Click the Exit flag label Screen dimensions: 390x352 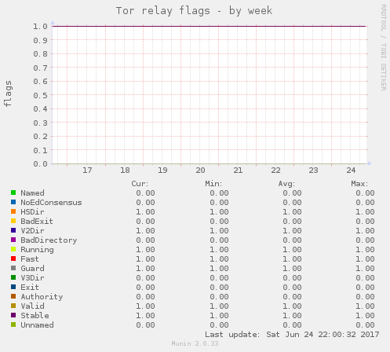pos(30,288)
